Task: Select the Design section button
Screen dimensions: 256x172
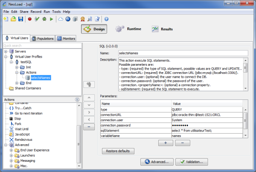Action: point(93,29)
